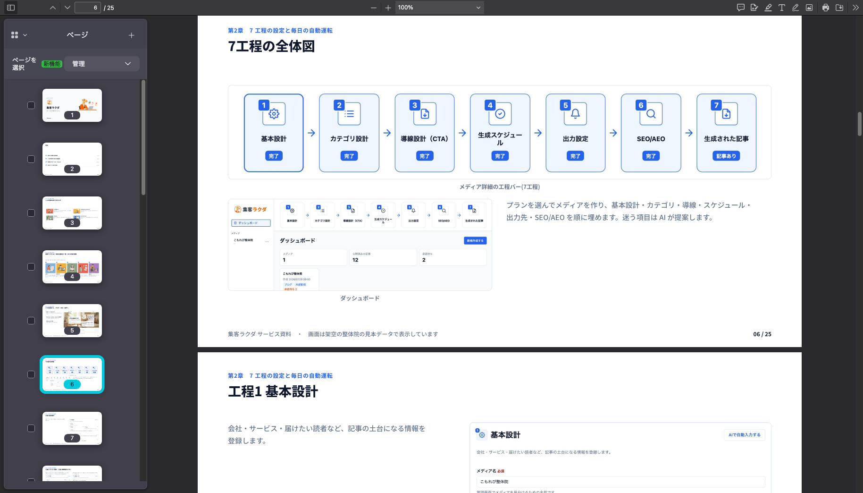The image size is (863, 493).
Task: Check the checkbox for page 2
Action: [x=31, y=159]
